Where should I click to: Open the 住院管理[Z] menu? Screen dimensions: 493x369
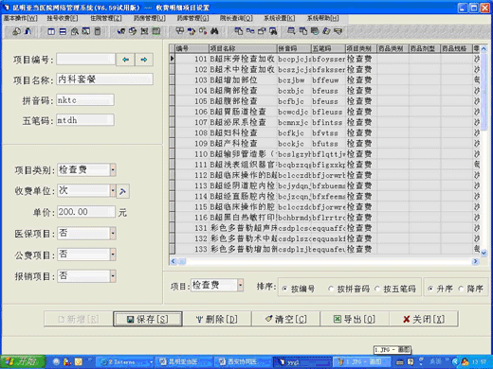106,18
